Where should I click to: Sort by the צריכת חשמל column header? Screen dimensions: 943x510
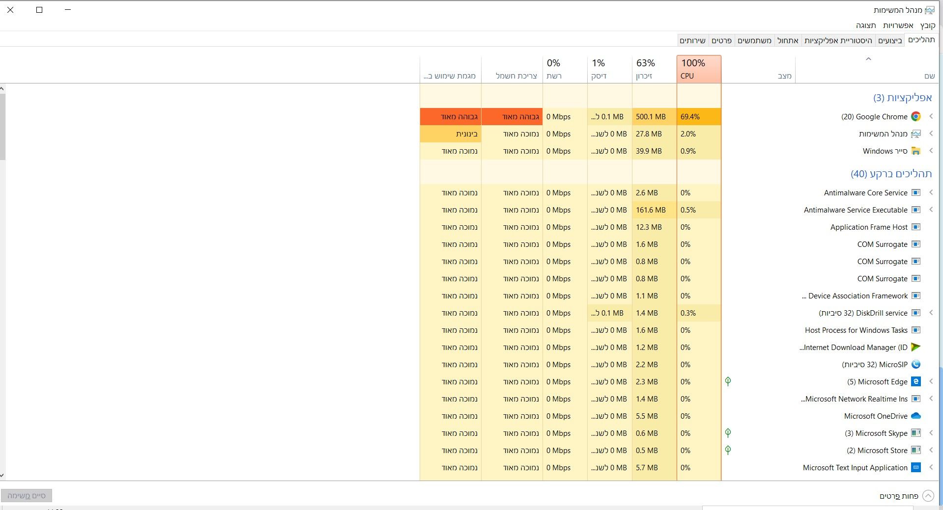[512, 69]
